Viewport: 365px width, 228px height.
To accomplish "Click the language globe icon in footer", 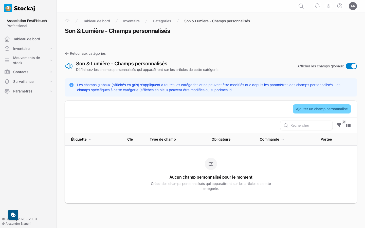I will [3, 224].
